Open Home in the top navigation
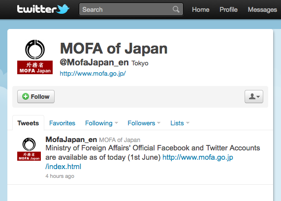 point(200,9)
